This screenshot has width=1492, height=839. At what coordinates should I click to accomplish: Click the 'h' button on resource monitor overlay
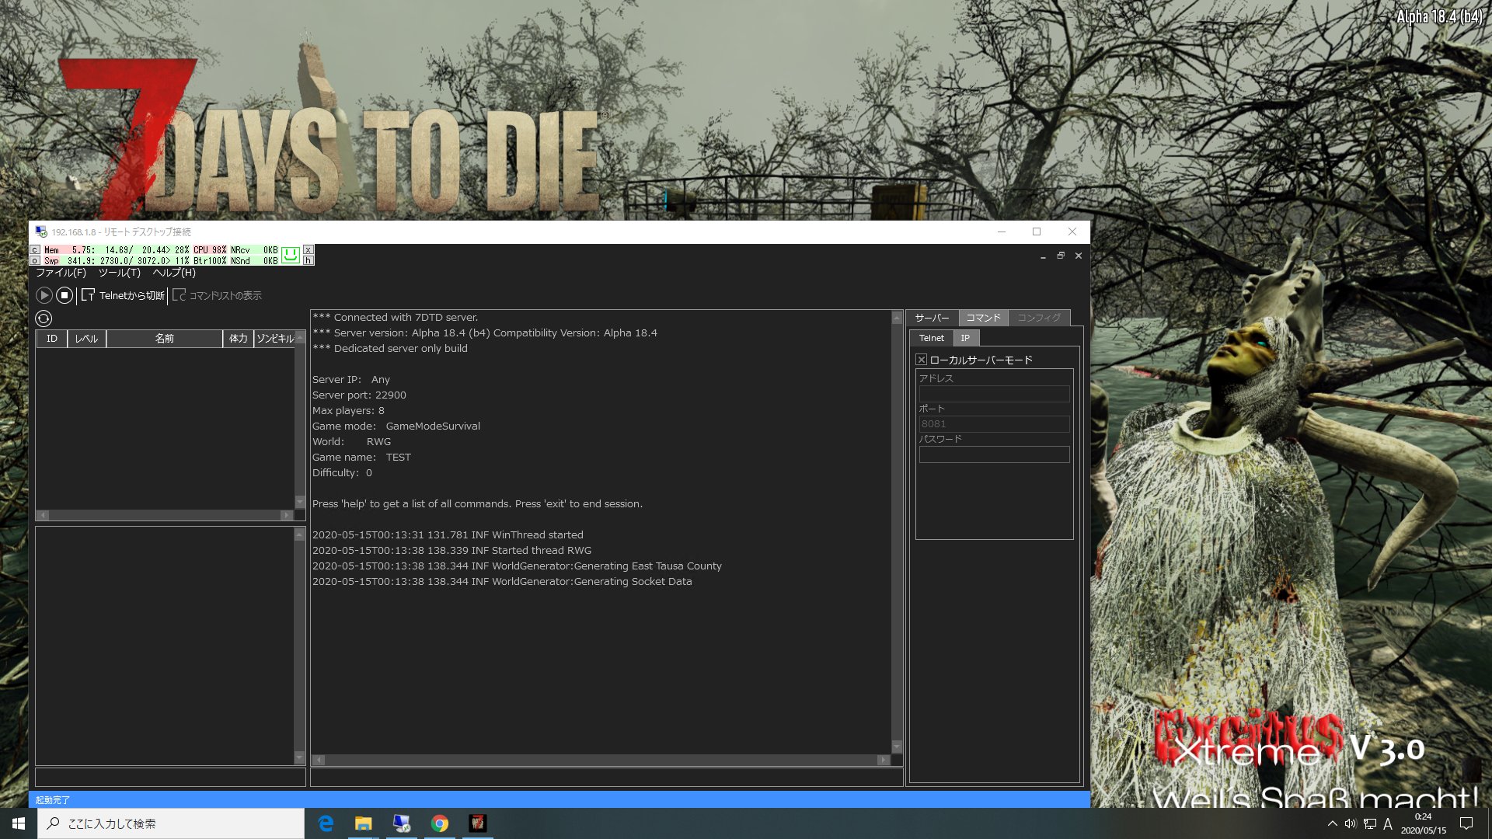(x=309, y=261)
